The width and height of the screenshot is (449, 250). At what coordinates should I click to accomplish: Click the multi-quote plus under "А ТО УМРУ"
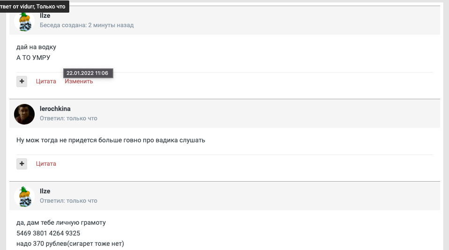[22, 81]
